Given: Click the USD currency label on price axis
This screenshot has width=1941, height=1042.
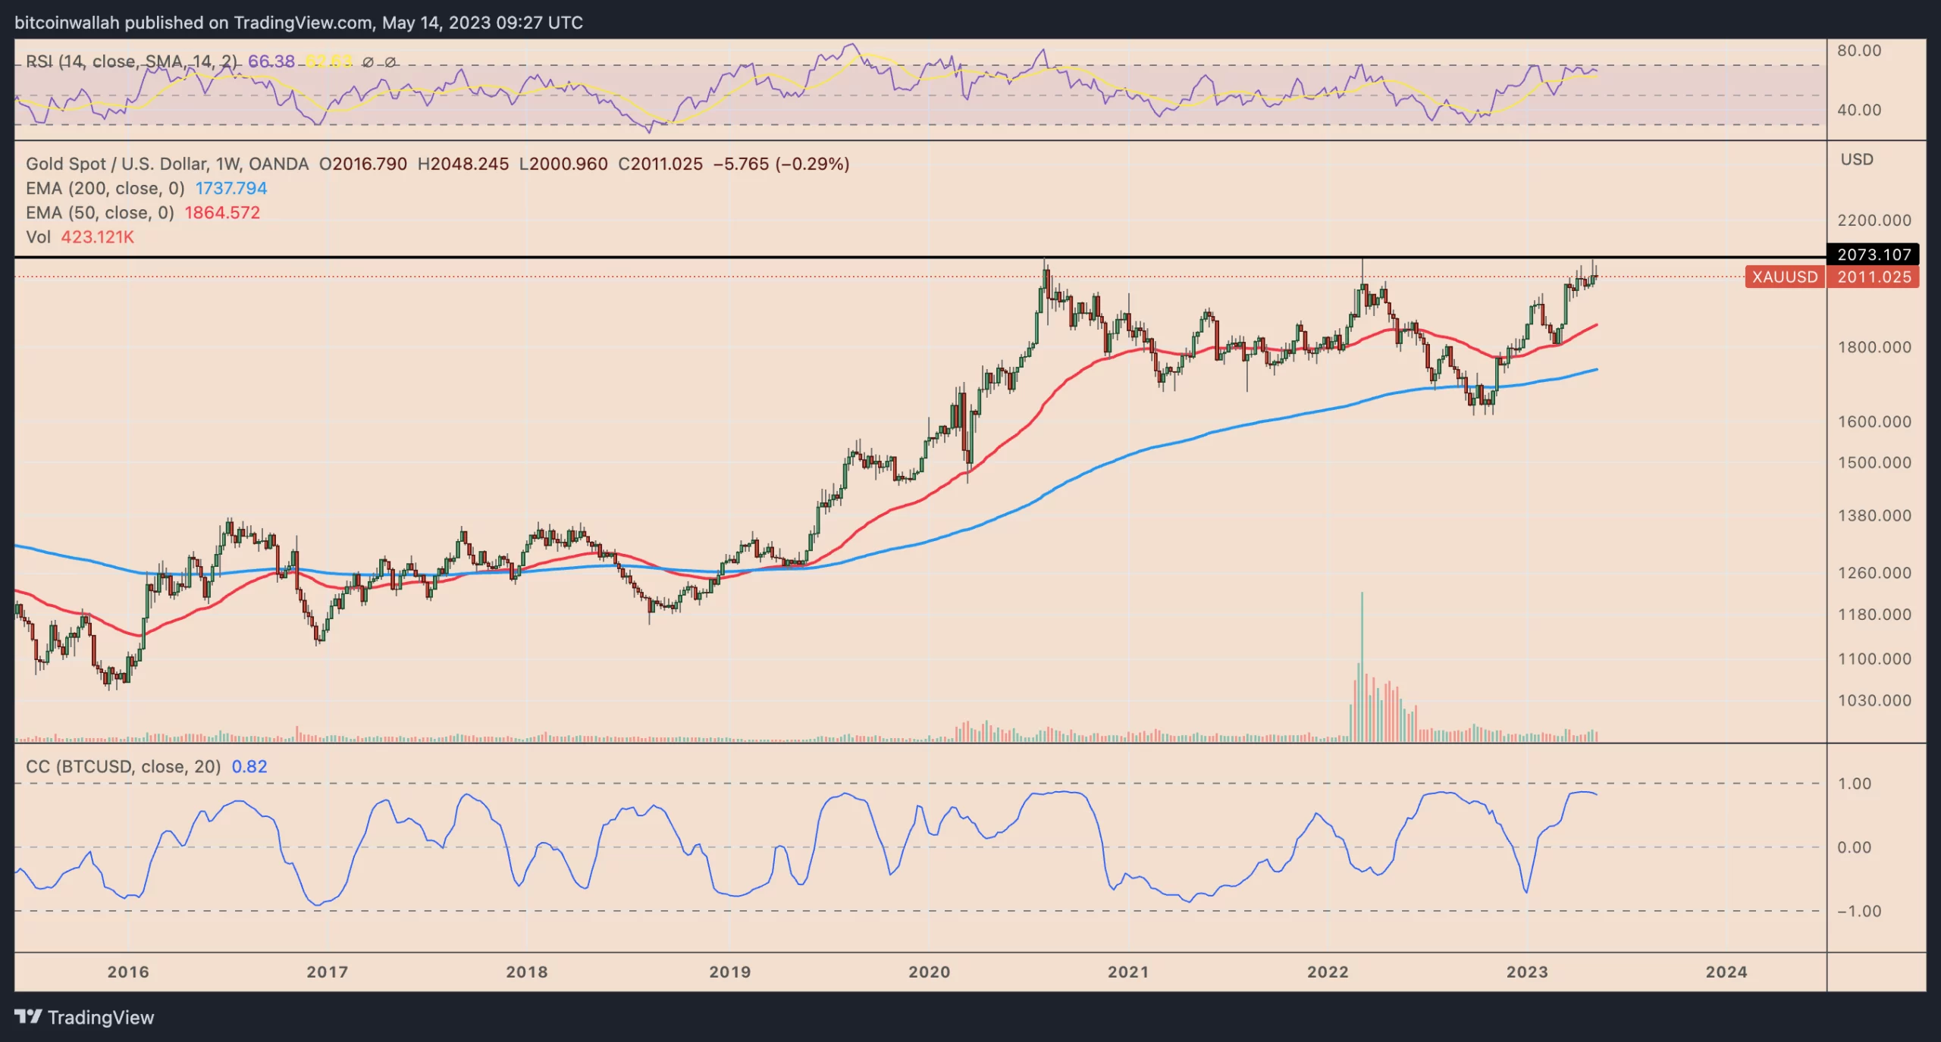Looking at the screenshot, I should (x=1857, y=159).
